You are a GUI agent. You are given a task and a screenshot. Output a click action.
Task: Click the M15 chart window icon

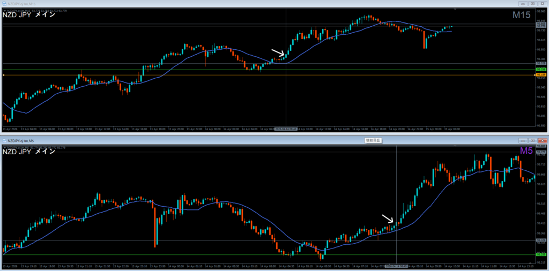click(x=4, y=3)
